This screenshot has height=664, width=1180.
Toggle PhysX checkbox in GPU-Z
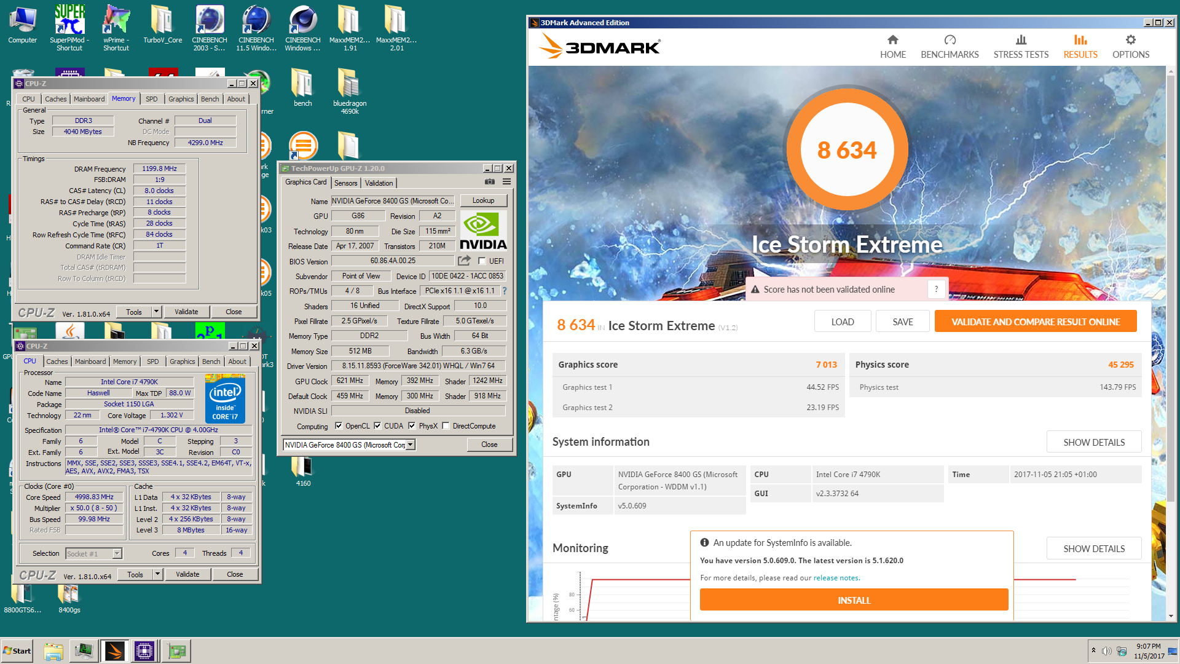(412, 425)
